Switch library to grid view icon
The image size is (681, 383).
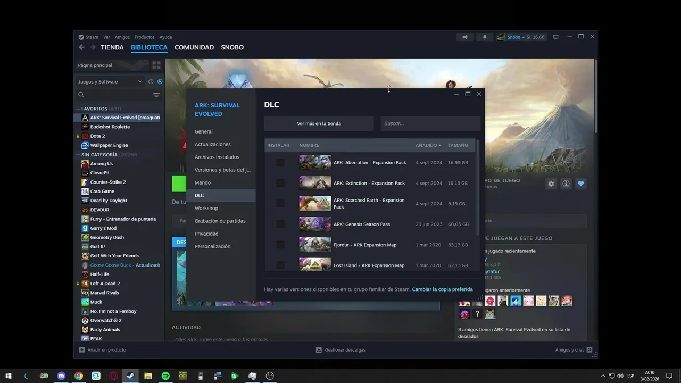tap(156, 65)
